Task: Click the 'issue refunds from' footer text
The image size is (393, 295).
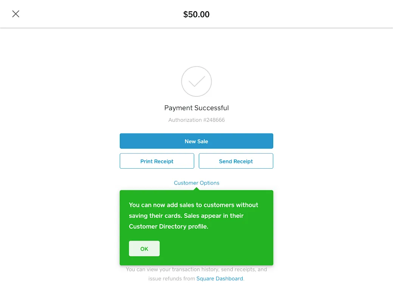Action: coord(172,278)
